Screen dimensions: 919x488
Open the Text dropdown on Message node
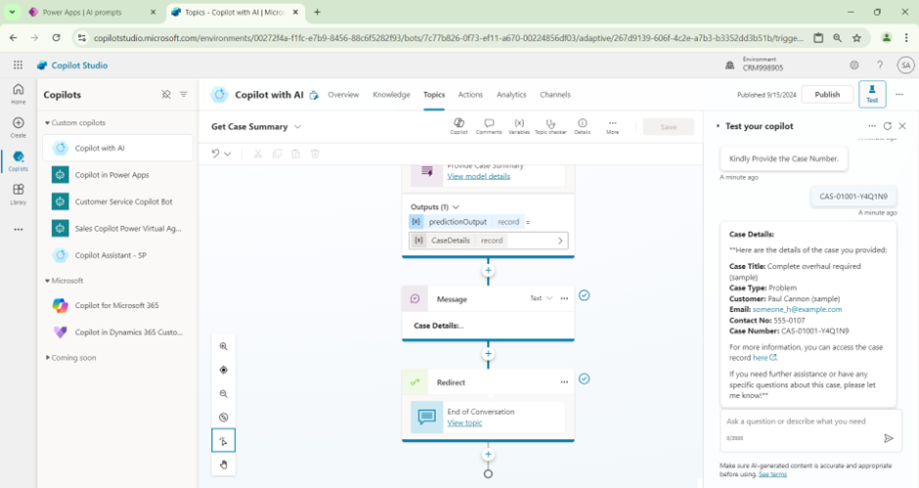(x=542, y=298)
